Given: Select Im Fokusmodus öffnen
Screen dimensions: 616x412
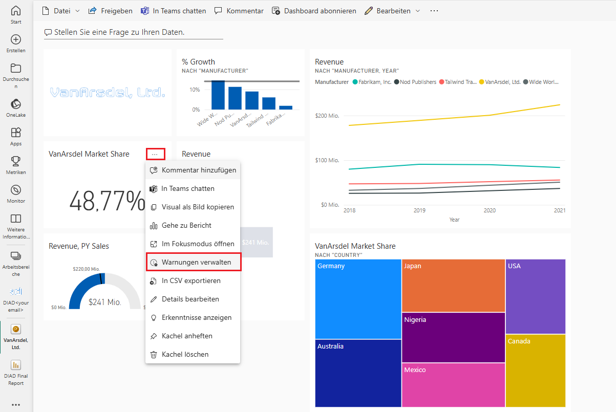Looking at the screenshot, I should (x=193, y=244).
